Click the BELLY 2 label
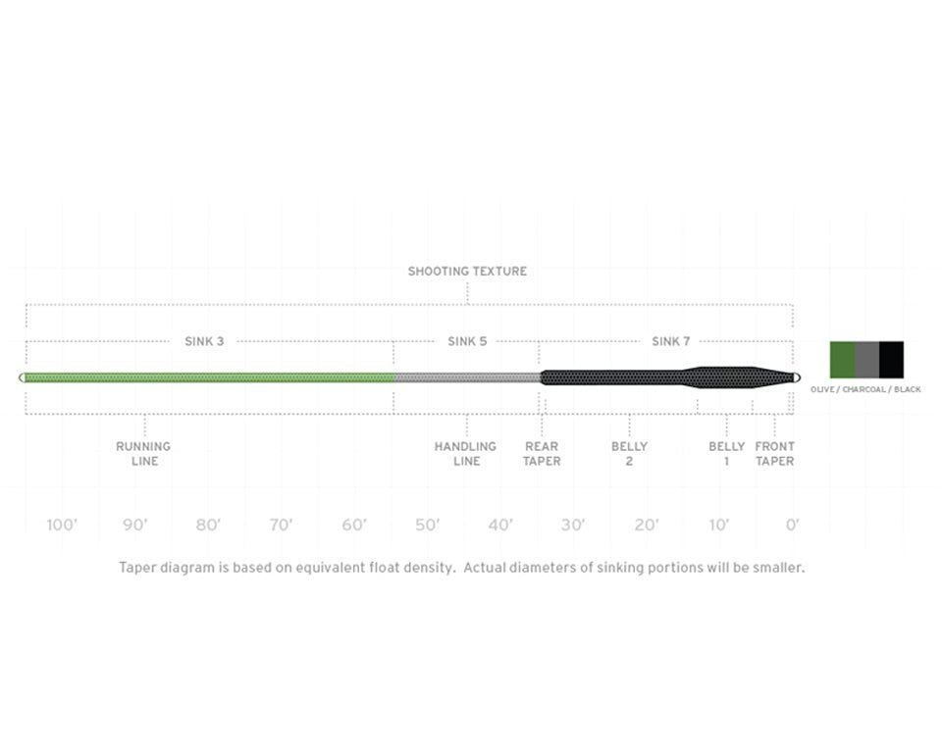Image resolution: width=942 pixels, height=753 pixels. click(629, 453)
